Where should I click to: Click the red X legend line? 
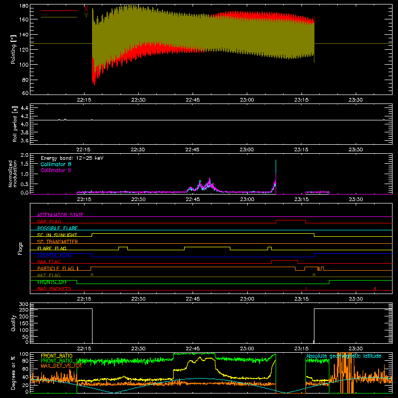point(59,10)
